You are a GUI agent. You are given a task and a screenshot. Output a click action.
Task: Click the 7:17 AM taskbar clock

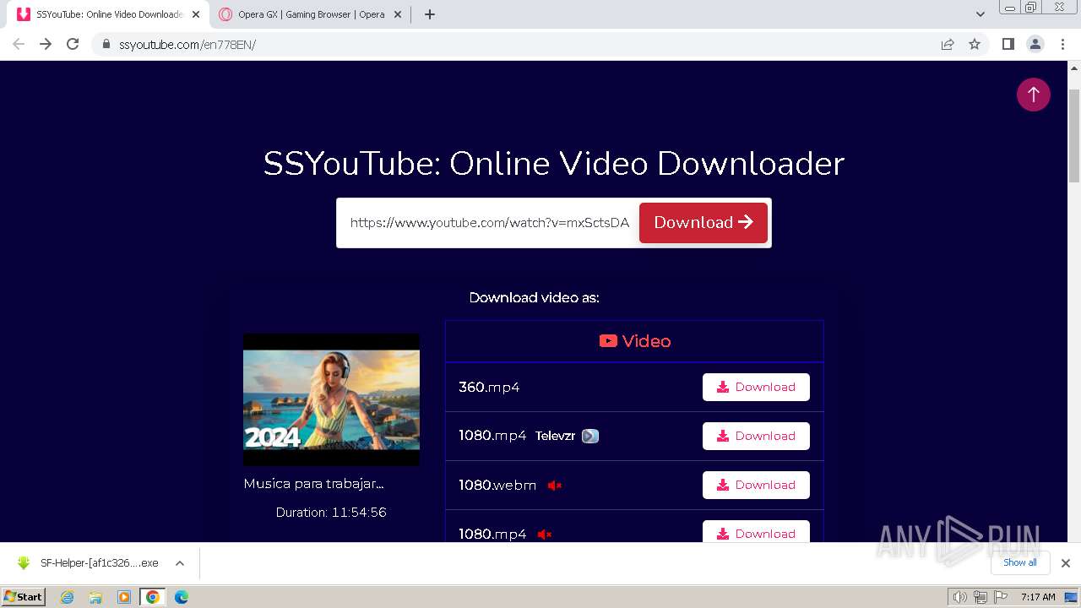pyautogui.click(x=1038, y=597)
